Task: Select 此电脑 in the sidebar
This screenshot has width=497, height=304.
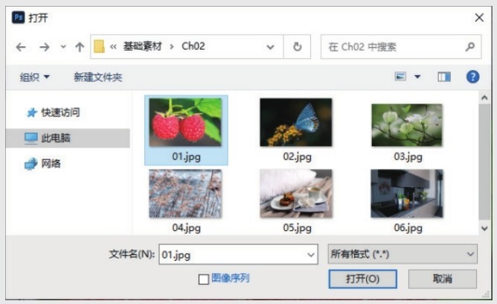Action: 68,138
